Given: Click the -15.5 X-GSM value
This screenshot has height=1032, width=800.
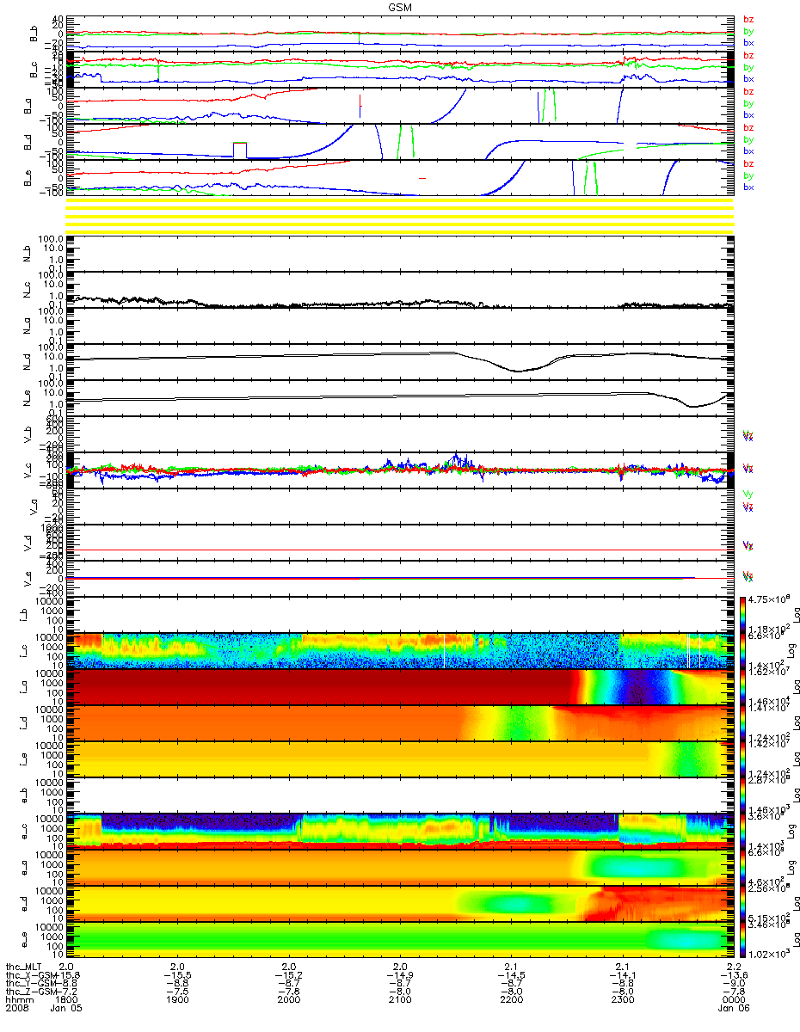Looking at the screenshot, I should point(177,975).
